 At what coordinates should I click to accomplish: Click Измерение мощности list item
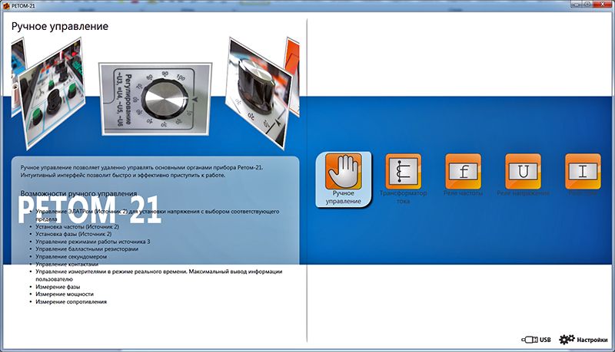click(65, 294)
